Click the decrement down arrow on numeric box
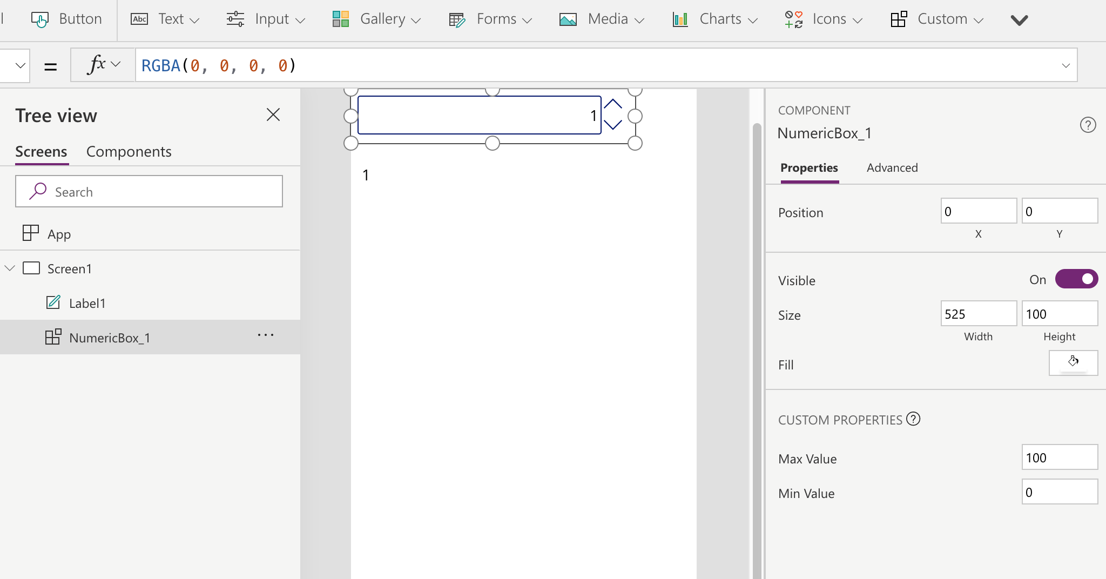 tap(612, 125)
